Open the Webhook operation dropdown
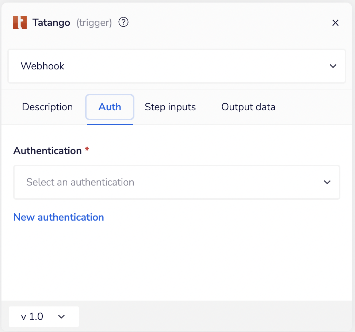This screenshot has height=332, width=355. 176,66
